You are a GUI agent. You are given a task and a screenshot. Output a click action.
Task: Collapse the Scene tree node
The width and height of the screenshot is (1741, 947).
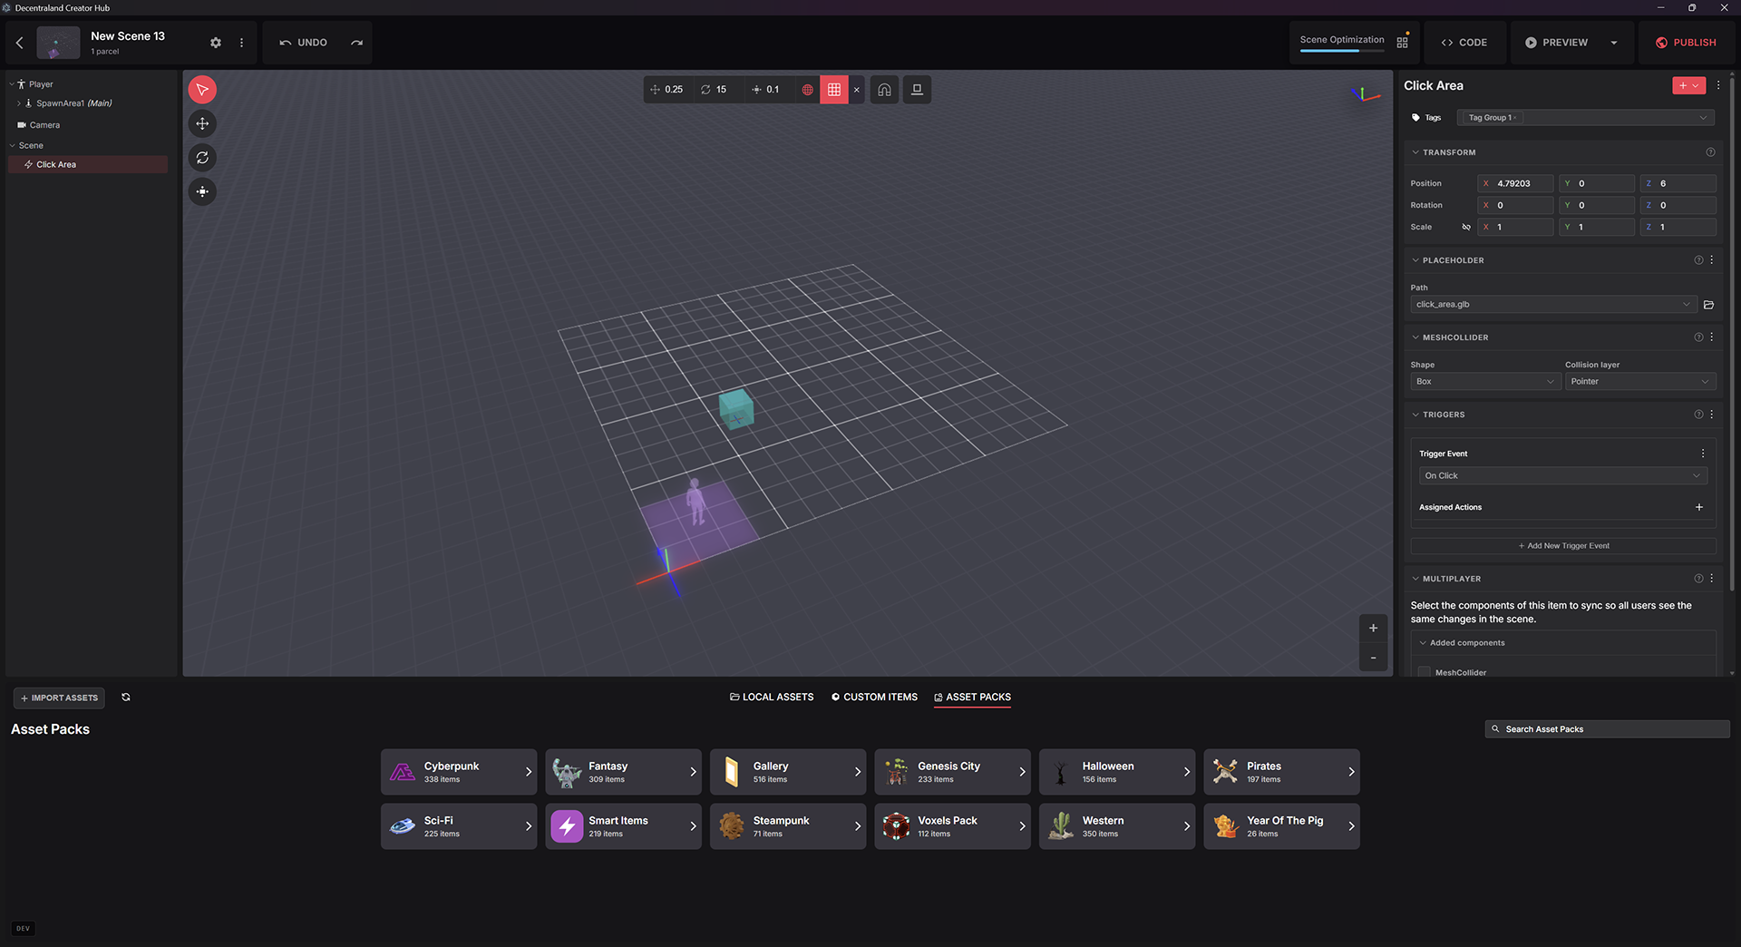pyautogui.click(x=13, y=145)
